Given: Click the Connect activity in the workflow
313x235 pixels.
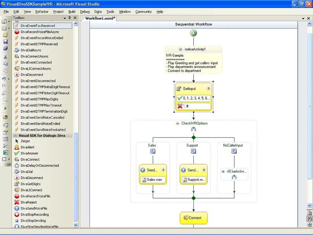Looking at the screenshot, I should pyautogui.click(x=193, y=218).
